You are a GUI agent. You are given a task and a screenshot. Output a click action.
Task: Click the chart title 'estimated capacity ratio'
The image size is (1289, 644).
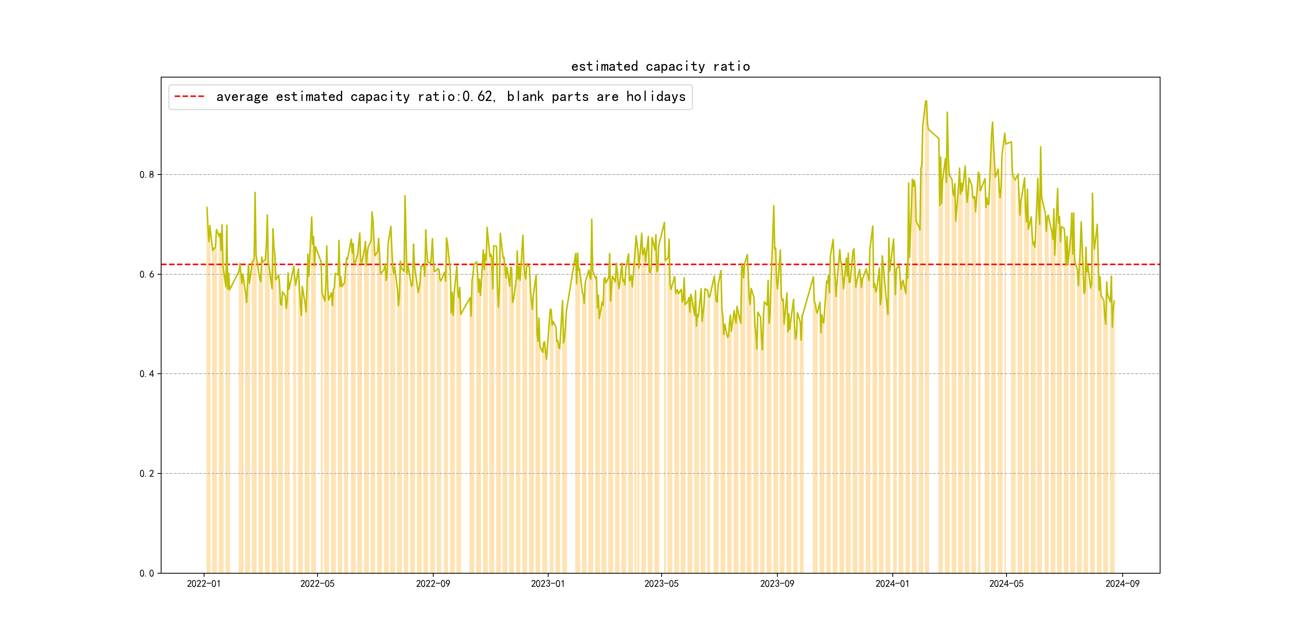pos(660,66)
